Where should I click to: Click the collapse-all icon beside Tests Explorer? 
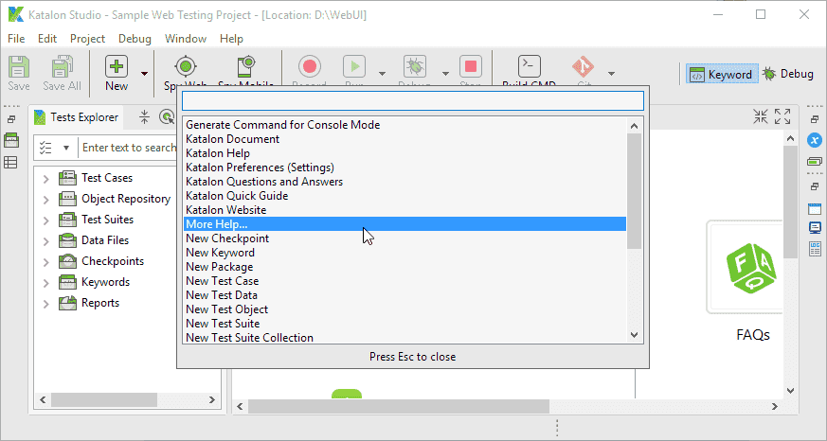(x=145, y=117)
